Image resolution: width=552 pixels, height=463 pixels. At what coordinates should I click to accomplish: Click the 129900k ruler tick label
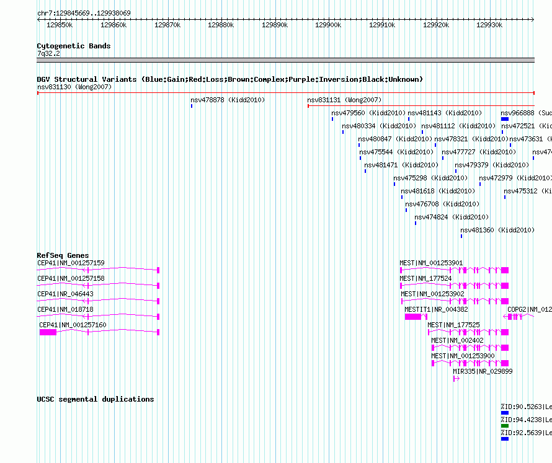pos(328,25)
